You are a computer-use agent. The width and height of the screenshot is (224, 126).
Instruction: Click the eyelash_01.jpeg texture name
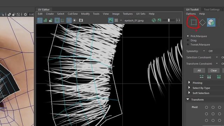point(134,21)
